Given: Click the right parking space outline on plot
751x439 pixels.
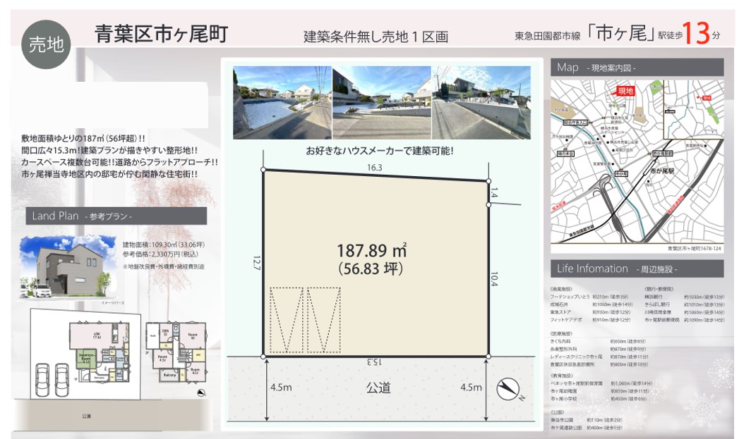Looking at the screenshot, I should (323, 321).
